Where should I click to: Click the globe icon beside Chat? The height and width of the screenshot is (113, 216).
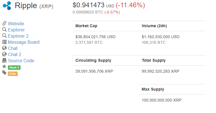5,48
